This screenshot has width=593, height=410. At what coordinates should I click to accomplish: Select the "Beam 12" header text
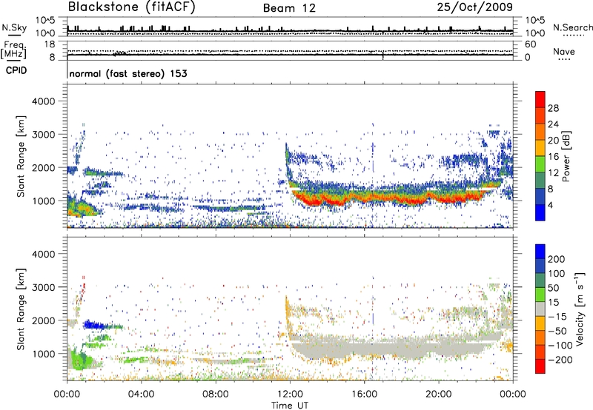[x=289, y=8]
